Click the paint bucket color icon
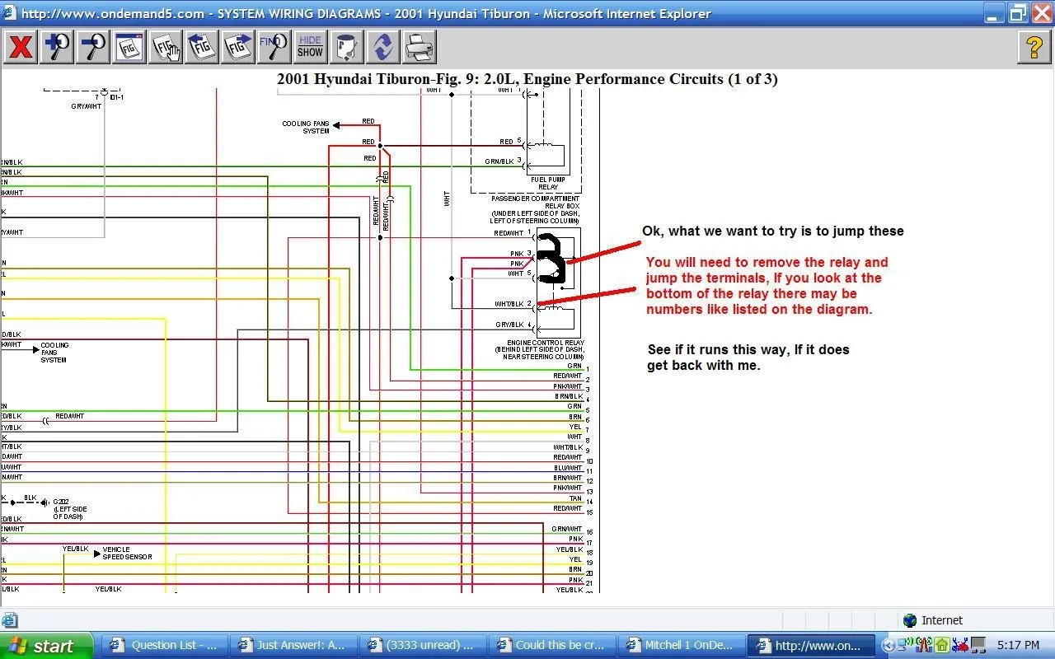 pyautogui.click(x=347, y=47)
